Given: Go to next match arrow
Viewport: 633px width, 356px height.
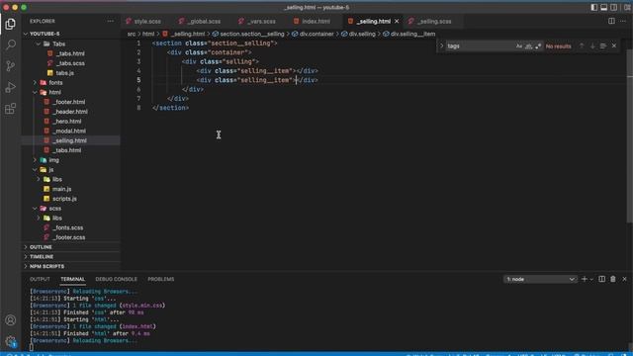Looking at the screenshot, I should click(x=592, y=46).
